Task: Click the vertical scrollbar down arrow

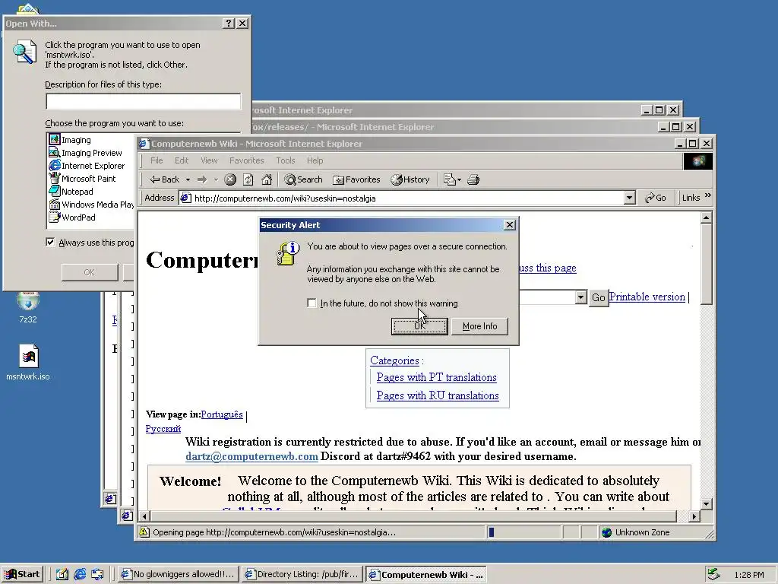Action: 706,503
